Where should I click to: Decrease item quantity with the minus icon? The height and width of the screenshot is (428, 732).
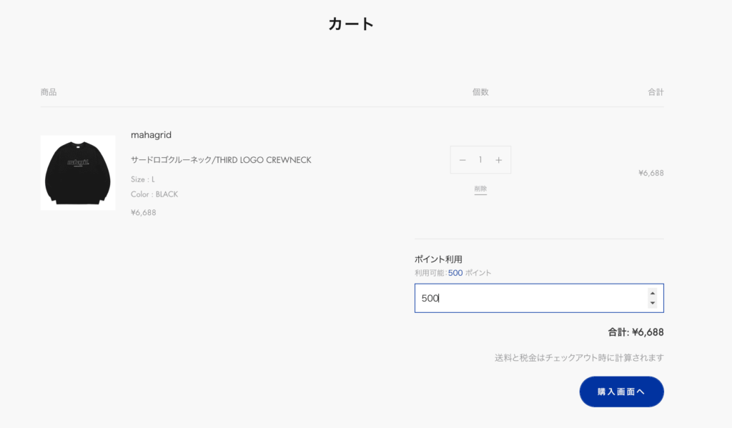pos(463,160)
